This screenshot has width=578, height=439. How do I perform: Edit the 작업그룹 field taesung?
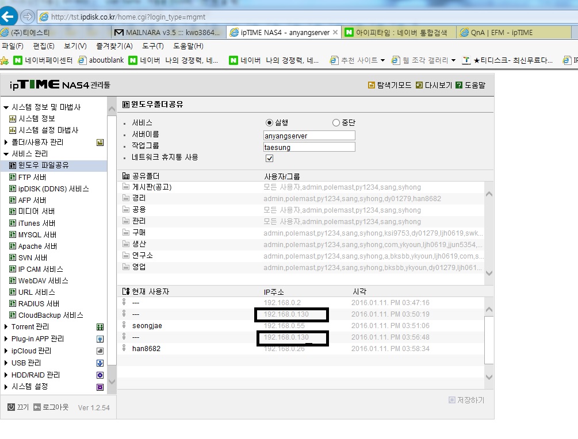(309, 147)
